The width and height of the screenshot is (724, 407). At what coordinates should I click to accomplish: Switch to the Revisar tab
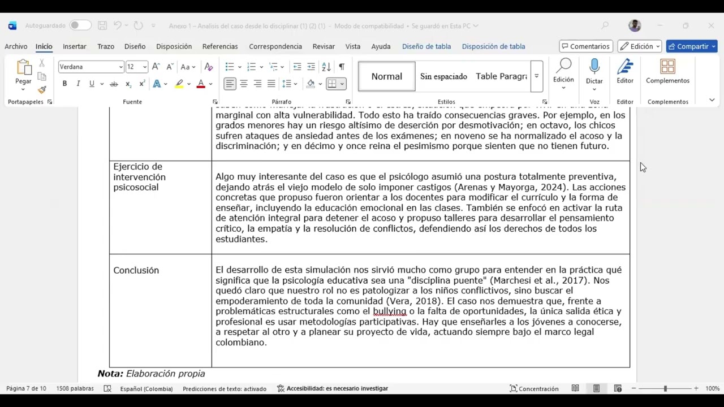[324, 46]
